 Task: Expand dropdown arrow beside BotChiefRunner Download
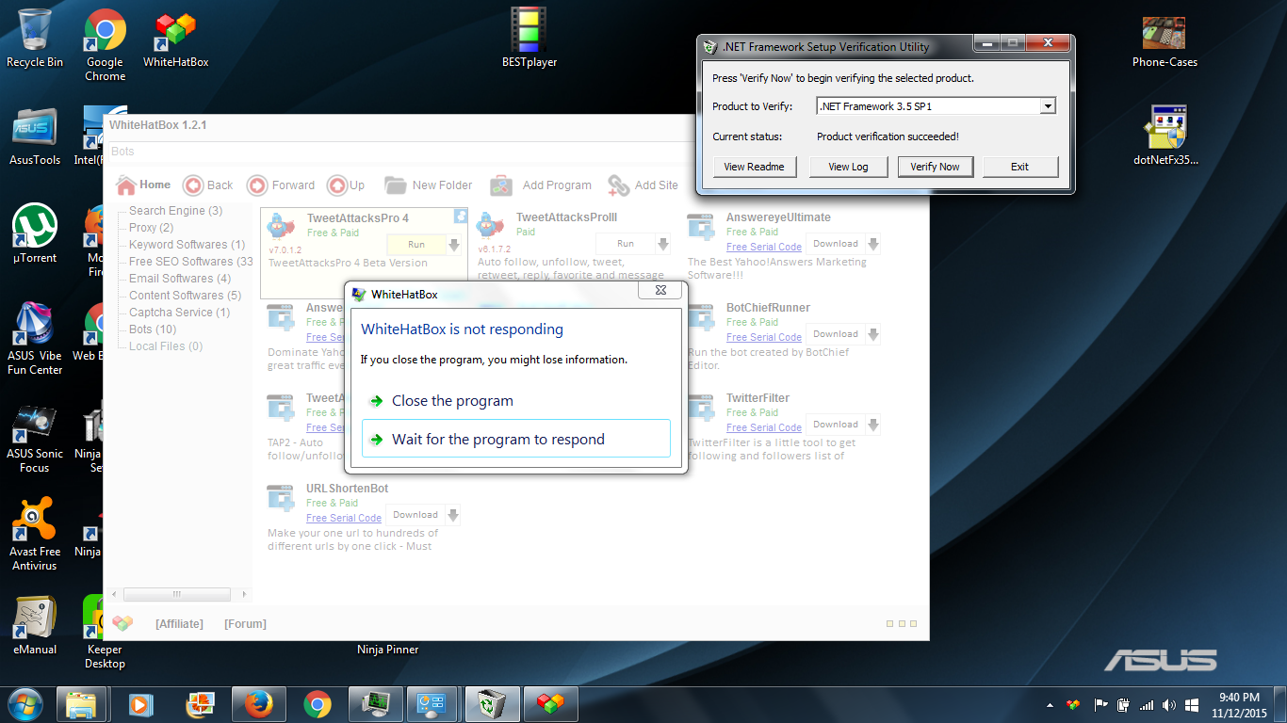(x=873, y=334)
